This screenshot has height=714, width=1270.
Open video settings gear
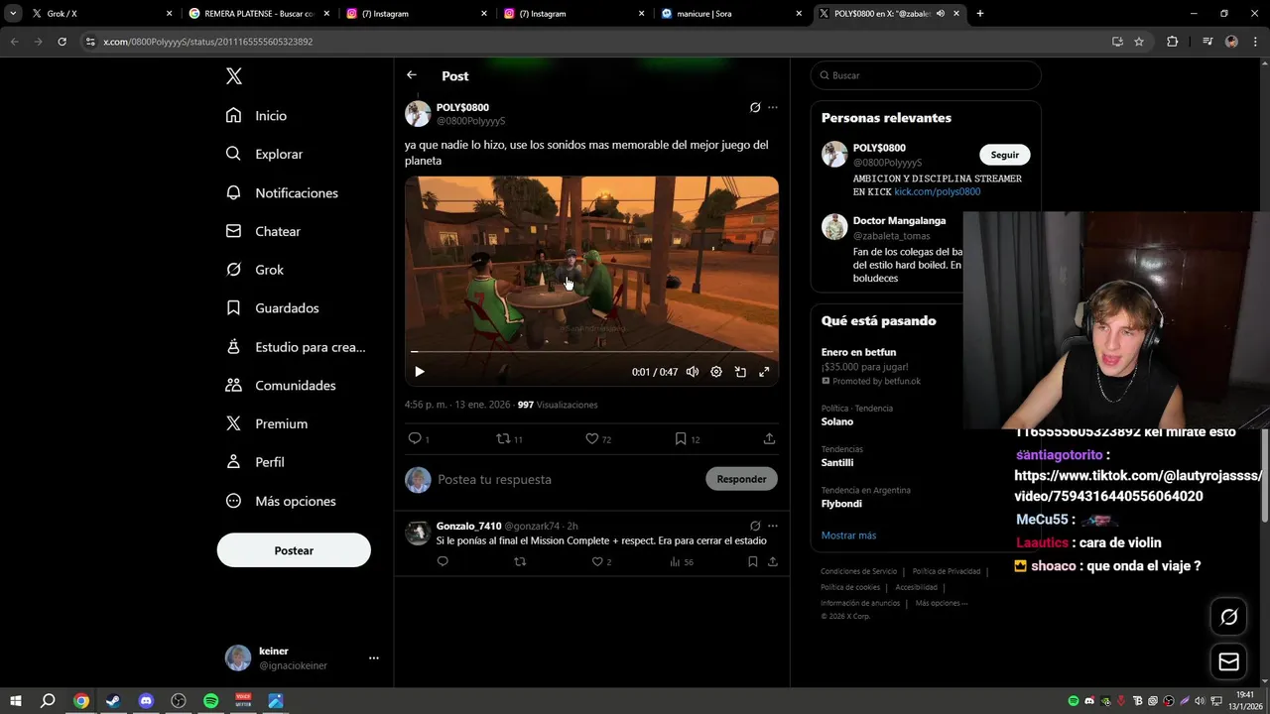pos(716,372)
